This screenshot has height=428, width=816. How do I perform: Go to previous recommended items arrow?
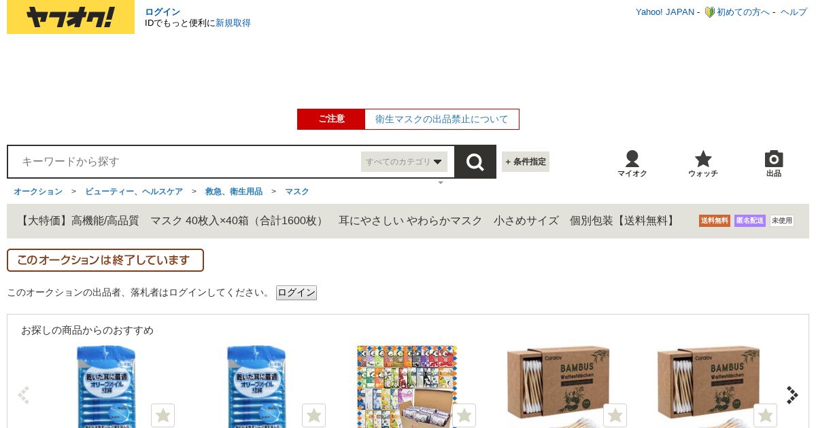(x=24, y=395)
